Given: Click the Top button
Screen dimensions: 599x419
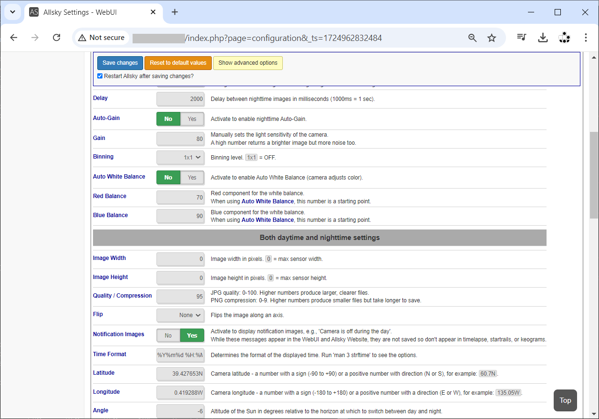Looking at the screenshot, I should pos(565,400).
